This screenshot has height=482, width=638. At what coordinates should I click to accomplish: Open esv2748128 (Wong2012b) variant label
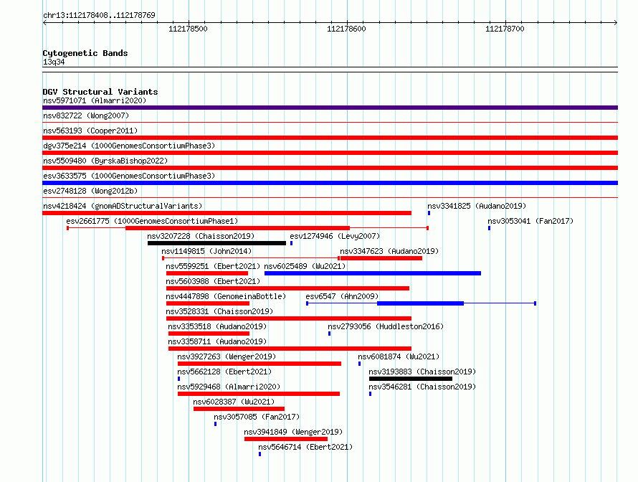point(90,191)
